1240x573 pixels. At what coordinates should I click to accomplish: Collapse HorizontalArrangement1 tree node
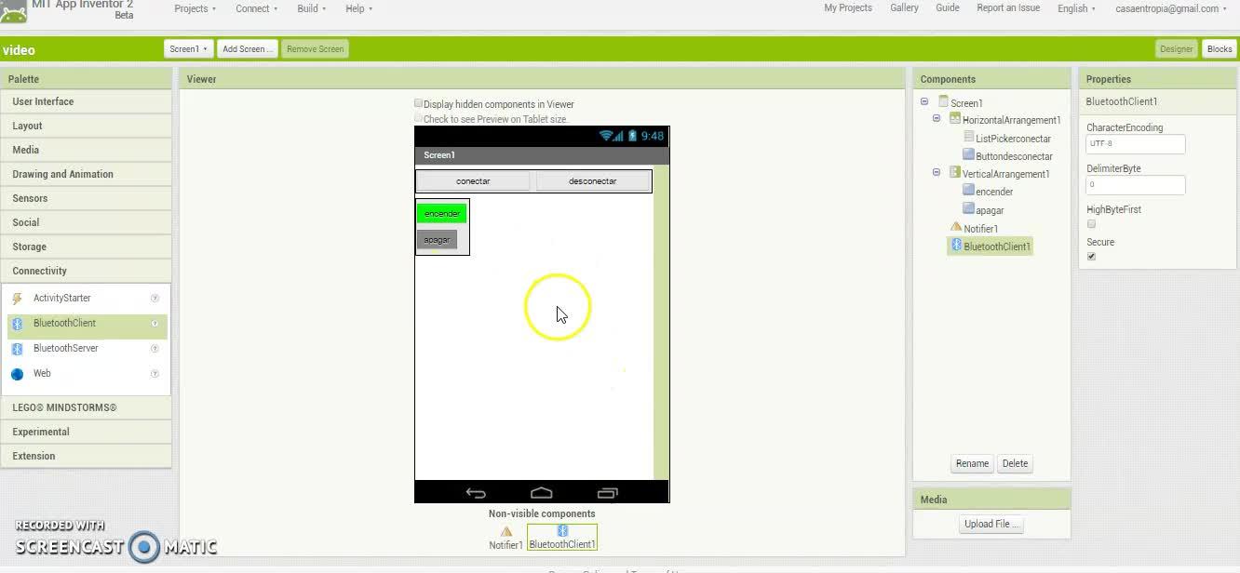point(937,119)
